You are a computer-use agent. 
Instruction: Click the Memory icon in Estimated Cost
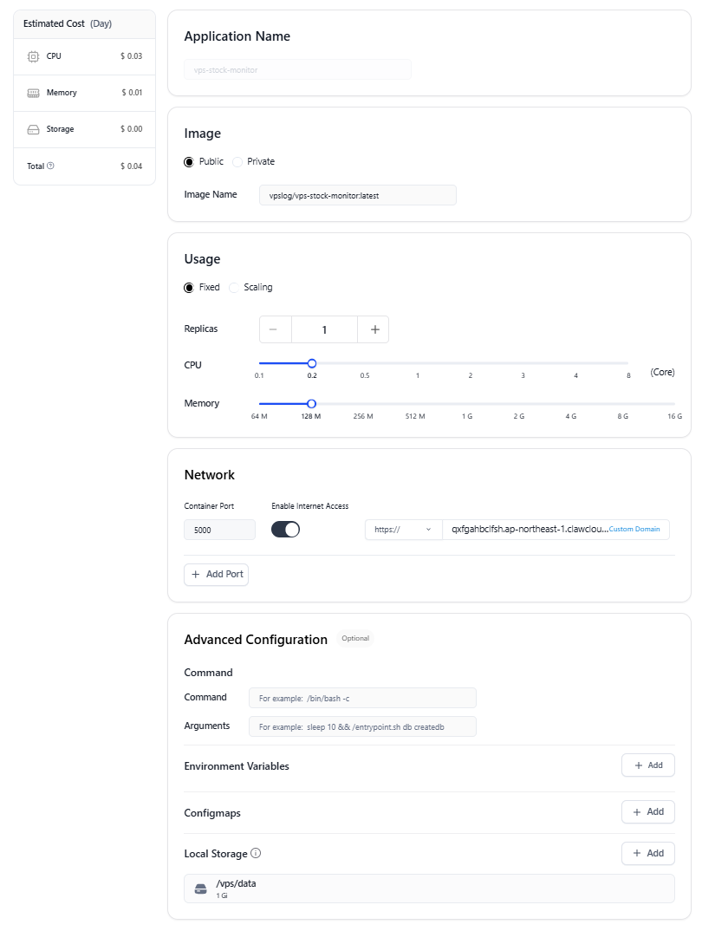33,94
